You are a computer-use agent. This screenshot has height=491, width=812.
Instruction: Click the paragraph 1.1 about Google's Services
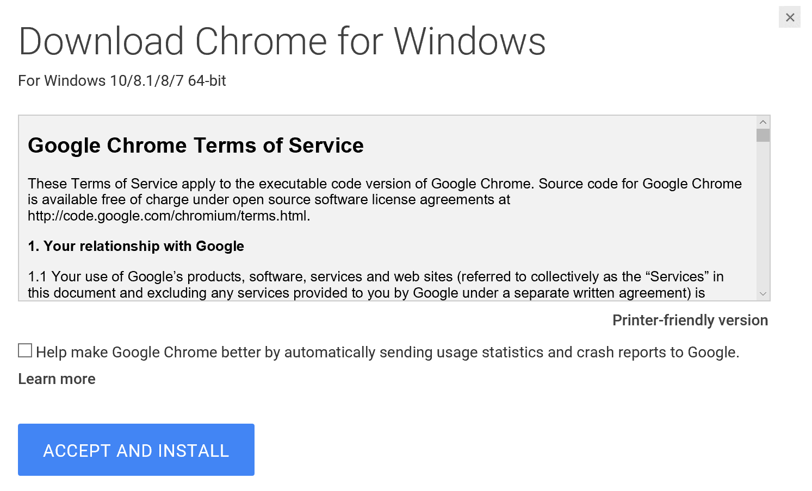point(375,277)
